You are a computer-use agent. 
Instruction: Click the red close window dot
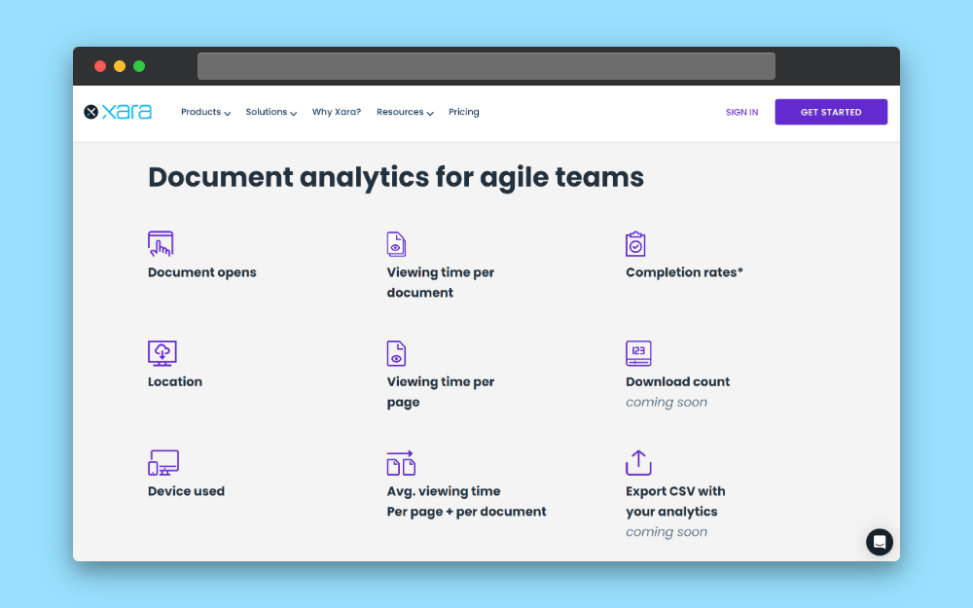100,66
